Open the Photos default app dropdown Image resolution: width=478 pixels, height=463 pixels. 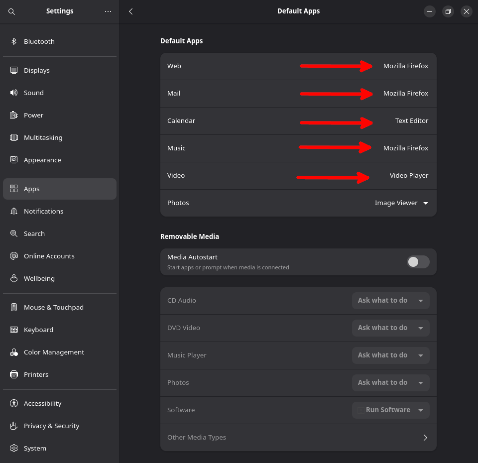tap(401, 203)
